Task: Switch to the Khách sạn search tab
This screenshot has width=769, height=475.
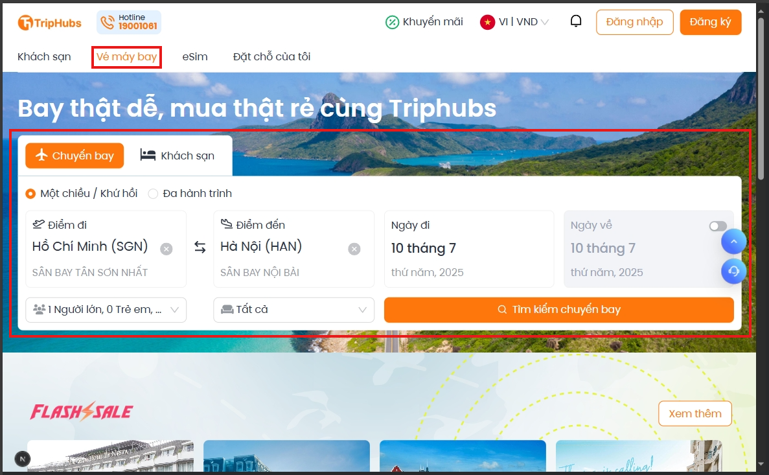Action: click(178, 156)
